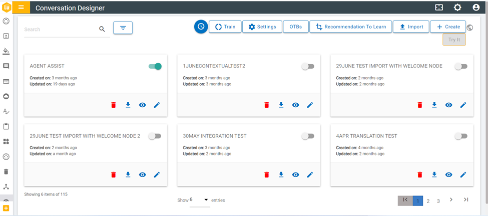Toggle fullscreen mode icon in header

[x=439, y=8]
